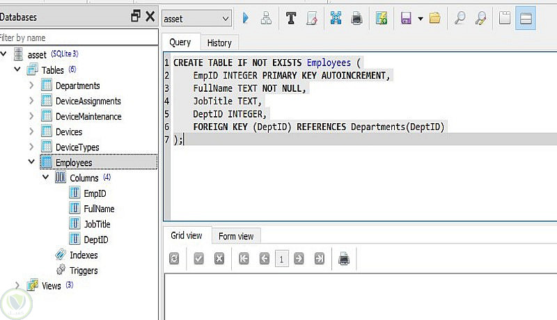Image resolution: width=557 pixels, height=320 pixels.
Task: Collapse the Columns node
Action: pyautogui.click(x=45, y=177)
